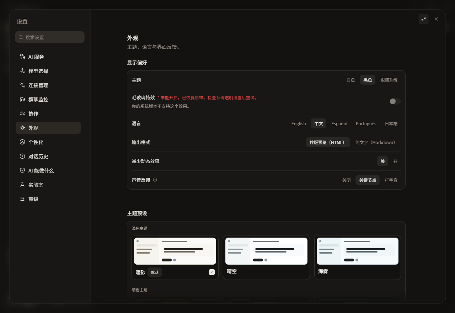This screenshot has width=455, height=313.
Task: Switch language to Español
Action: coord(339,123)
